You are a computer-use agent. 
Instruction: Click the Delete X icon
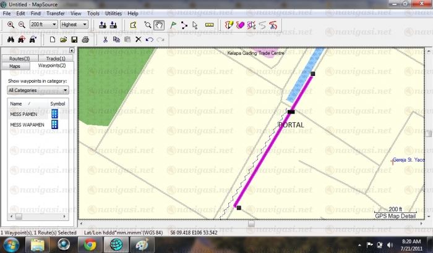(138, 39)
